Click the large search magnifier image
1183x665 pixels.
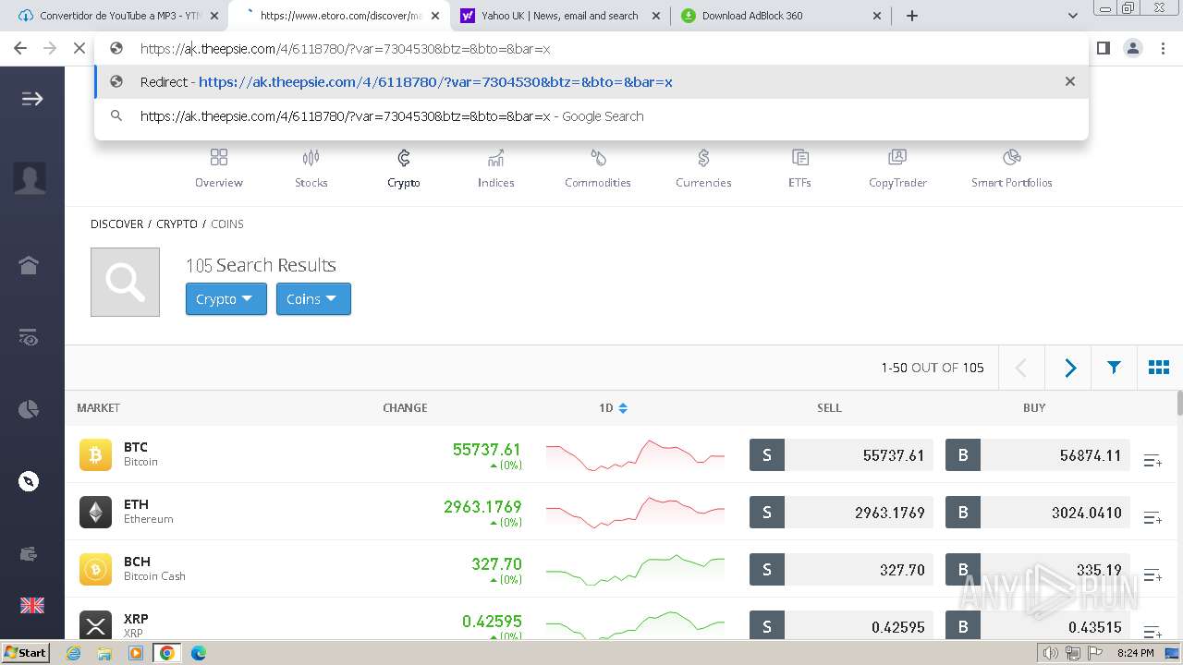[x=125, y=282]
